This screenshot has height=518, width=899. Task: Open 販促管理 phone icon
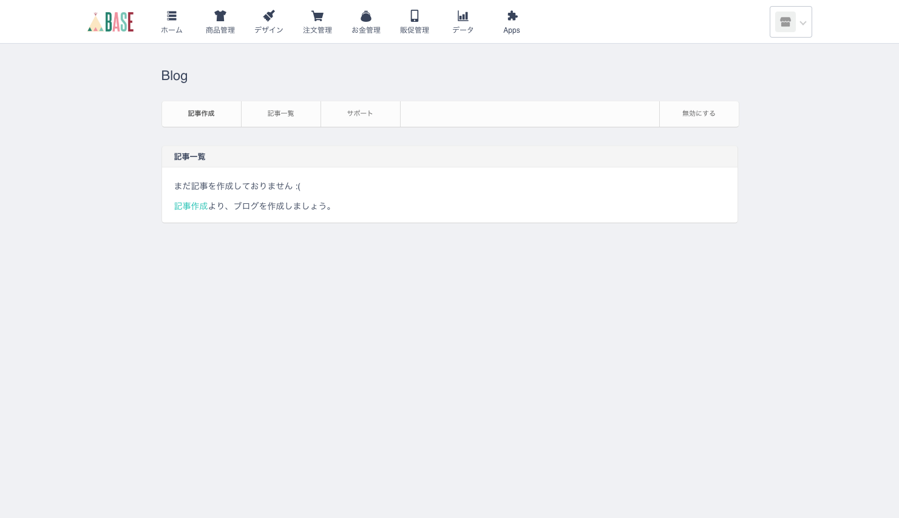[x=415, y=16]
